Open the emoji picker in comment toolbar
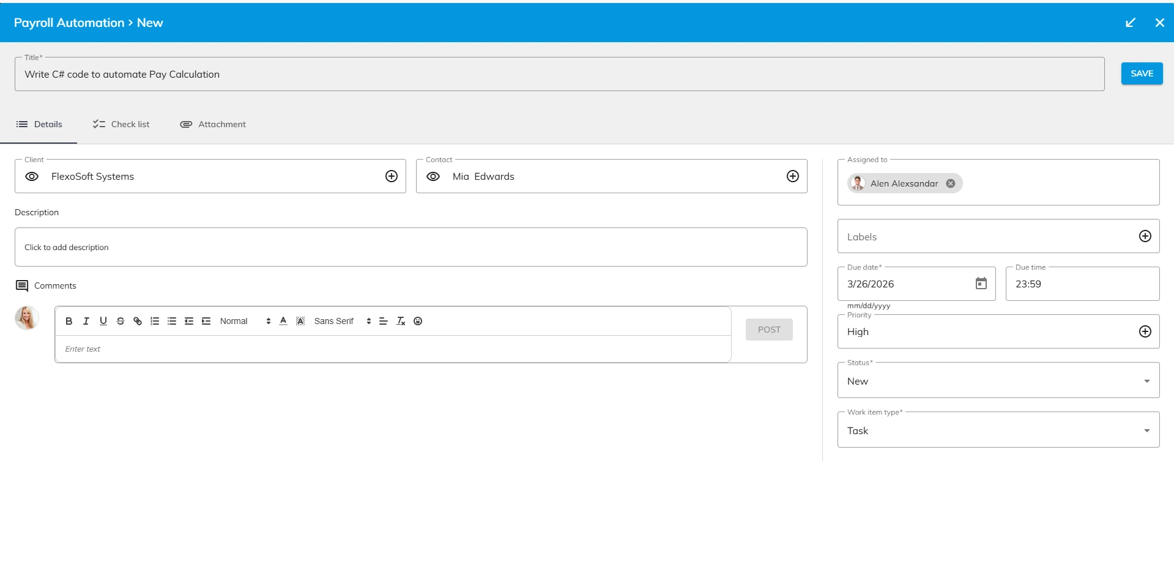 click(x=418, y=321)
